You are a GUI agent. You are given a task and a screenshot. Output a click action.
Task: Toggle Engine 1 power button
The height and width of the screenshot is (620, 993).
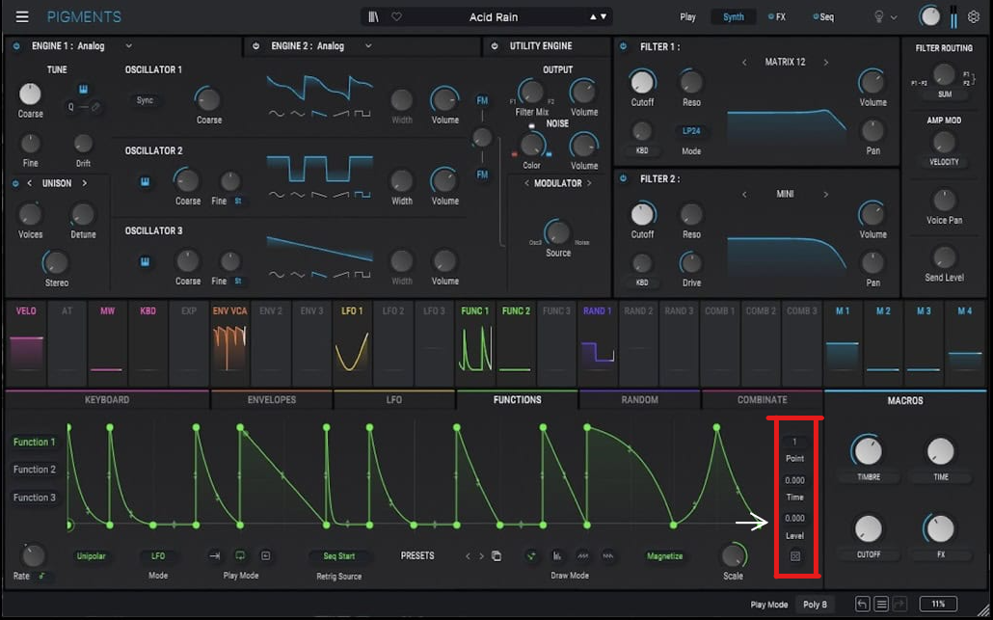(x=16, y=46)
